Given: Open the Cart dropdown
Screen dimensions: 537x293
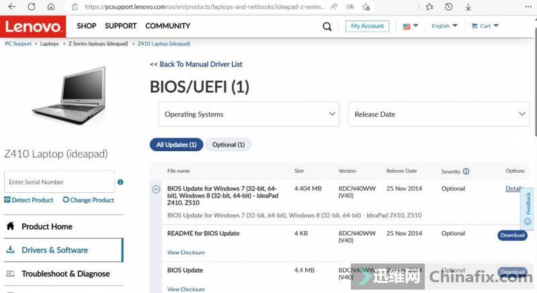Looking at the screenshot, I should tap(485, 26).
